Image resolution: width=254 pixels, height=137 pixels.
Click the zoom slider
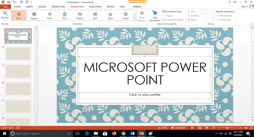[x=229, y=128]
